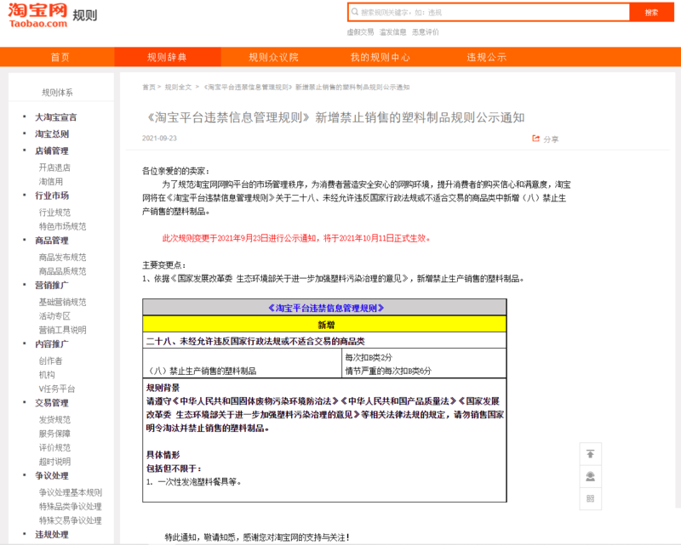Click the 规则全文 breadcrumb link
The image size is (681, 545).
tap(178, 88)
